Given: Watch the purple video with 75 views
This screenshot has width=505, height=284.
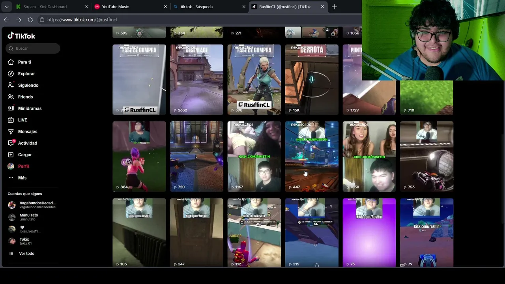Looking at the screenshot, I should [369, 233].
